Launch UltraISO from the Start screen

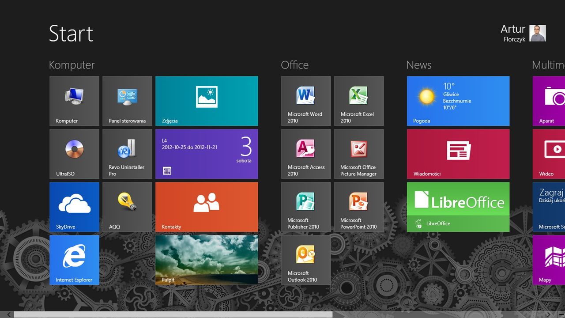[74, 154]
